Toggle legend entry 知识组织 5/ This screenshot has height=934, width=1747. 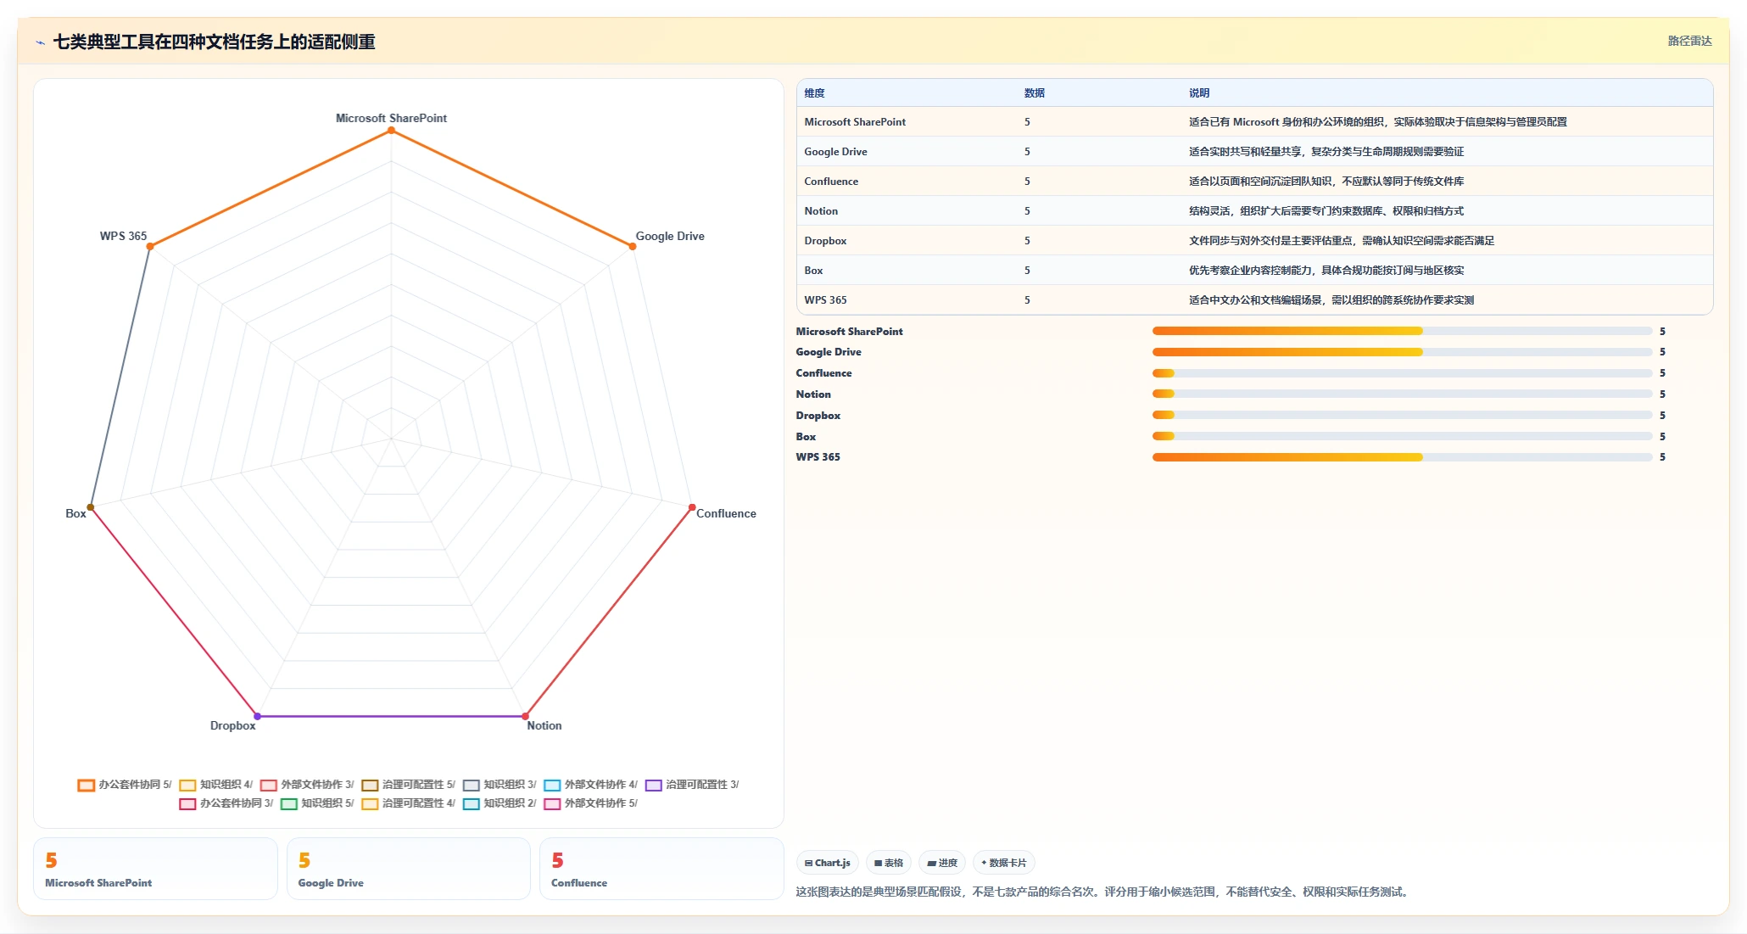[317, 803]
